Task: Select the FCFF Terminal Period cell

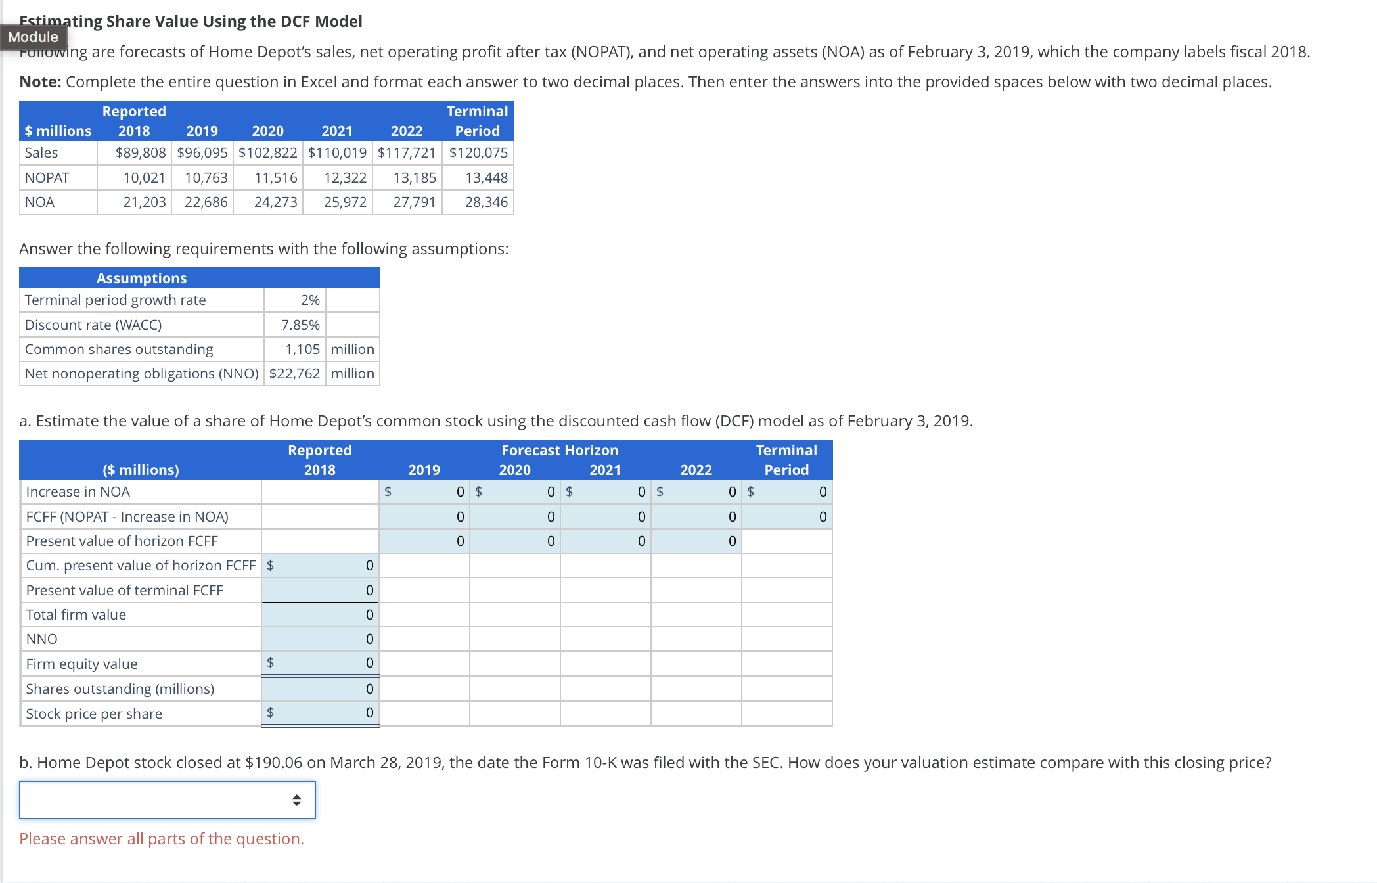Action: 786,516
